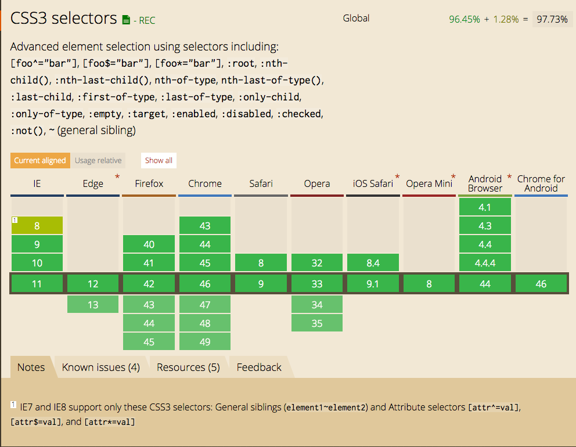576x447 pixels.
Task: Click the Firefox 42 current version cell
Action: (x=149, y=283)
